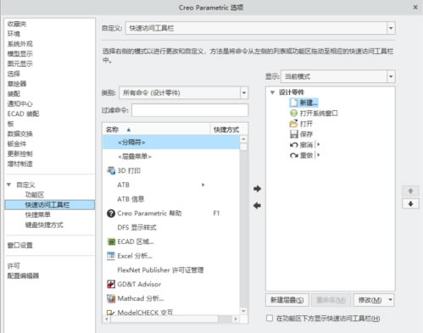Click the Creo Parametric 帮助 question mark icon
The width and height of the screenshot is (423, 333).
[x=111, y=214]
